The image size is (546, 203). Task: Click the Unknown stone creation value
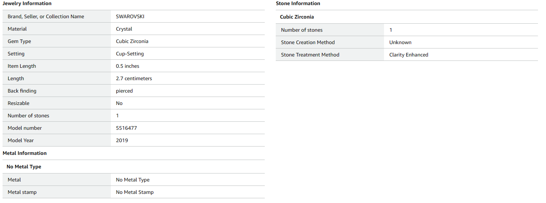pyautogui.click(x=400, y=42)
